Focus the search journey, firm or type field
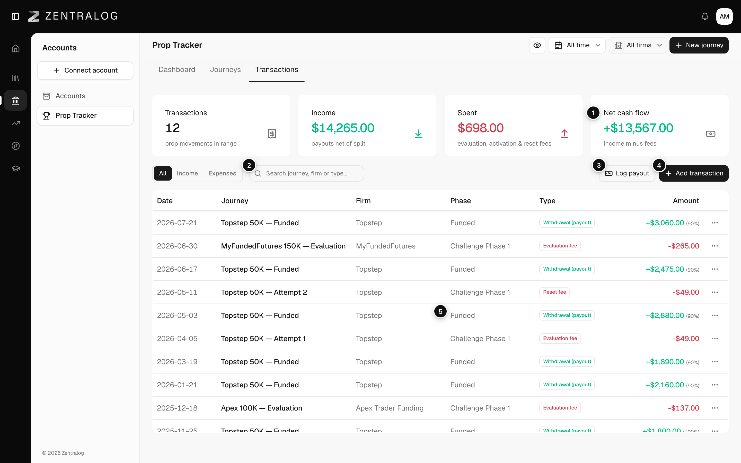 (x=306, y=173)
